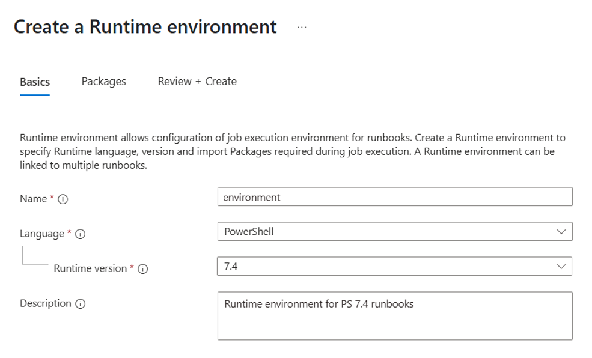Open the Runtime version dropdown showing 7.4
592x358 pixels.
(x=394, y=266)
